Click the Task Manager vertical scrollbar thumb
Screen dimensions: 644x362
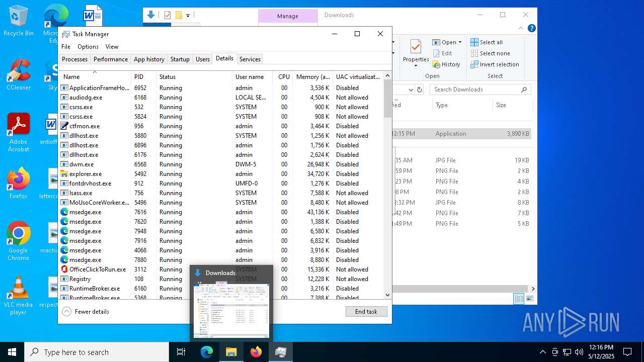click(x=387, y=99)
